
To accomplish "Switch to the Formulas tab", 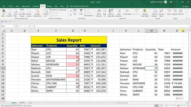I will coord(36,6).
